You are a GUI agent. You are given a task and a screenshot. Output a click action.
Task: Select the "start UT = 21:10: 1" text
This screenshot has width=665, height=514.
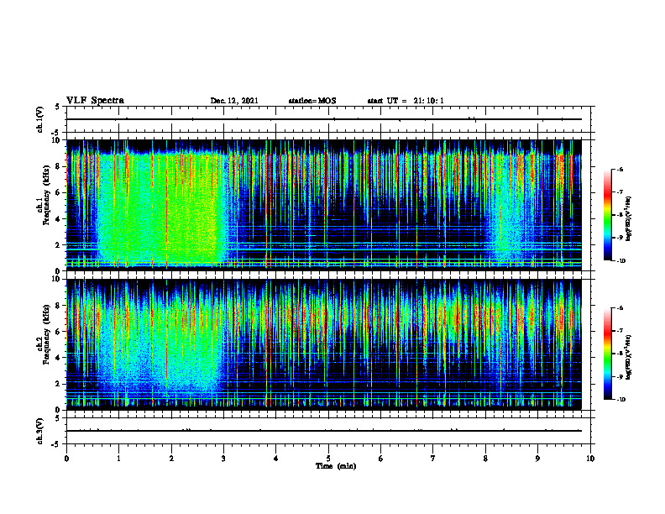(x=406, y=101)
